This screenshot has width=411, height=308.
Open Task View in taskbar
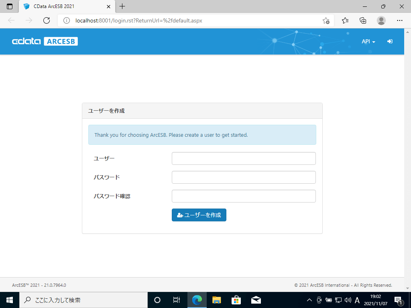pos(177,300)
